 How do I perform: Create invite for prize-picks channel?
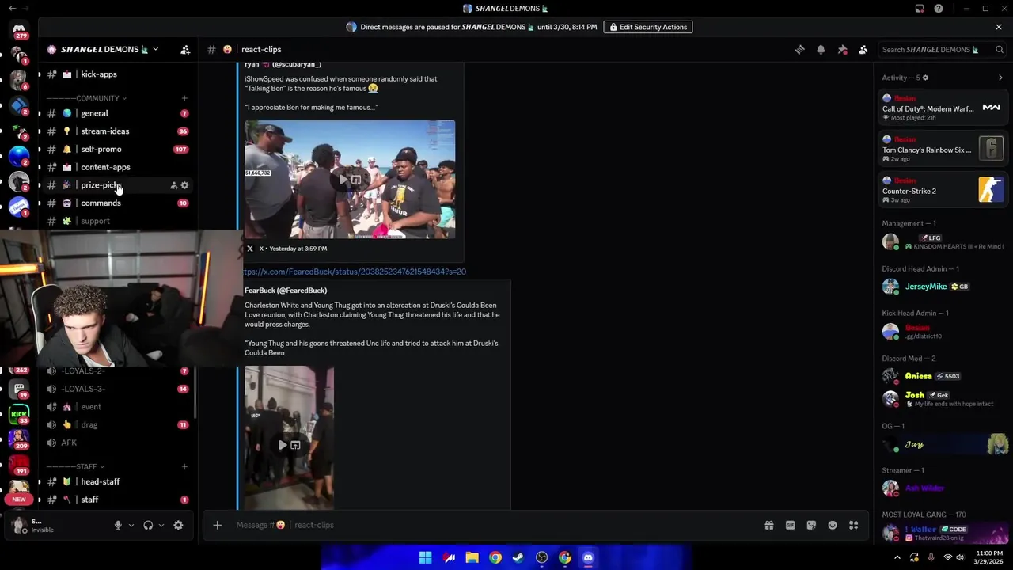(x=173, y=185)
